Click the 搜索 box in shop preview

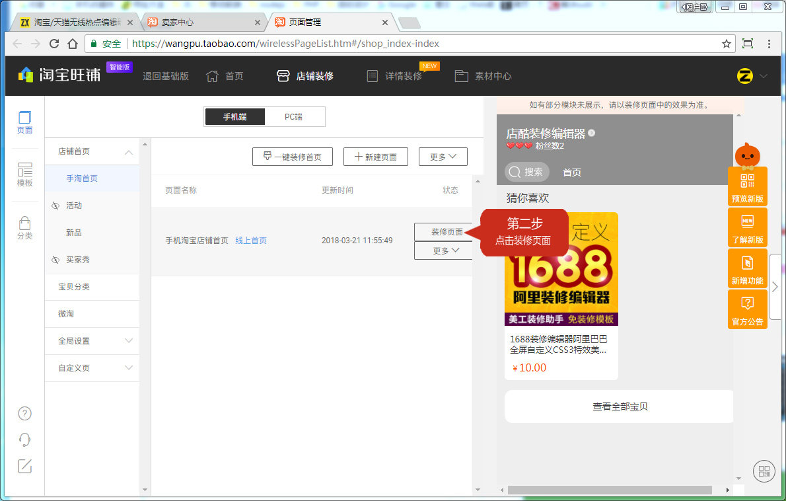(527, 172)
